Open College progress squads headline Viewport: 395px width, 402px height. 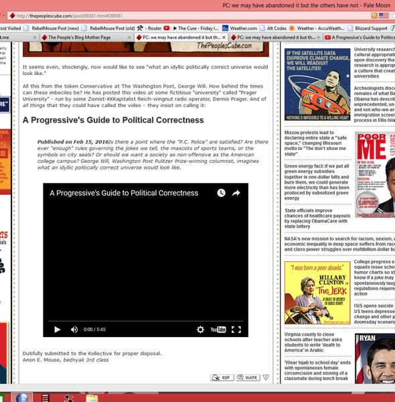(x=374, y=277)
